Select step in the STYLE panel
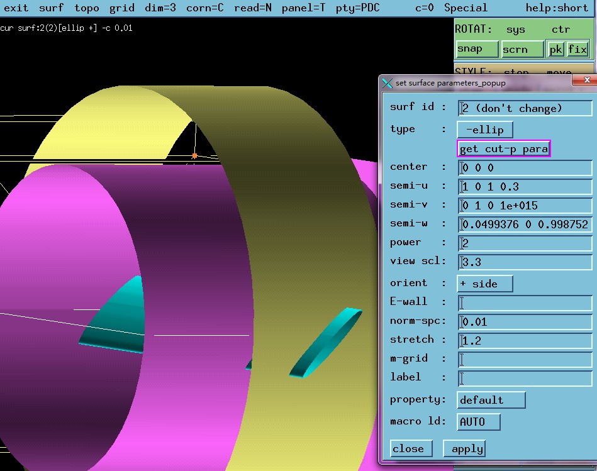Screen dimensions: 597x471 pos(517,72)
